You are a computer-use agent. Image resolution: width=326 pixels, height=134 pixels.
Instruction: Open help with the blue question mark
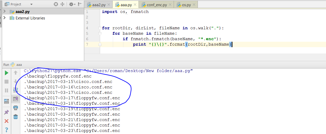(x=6, y=130)
